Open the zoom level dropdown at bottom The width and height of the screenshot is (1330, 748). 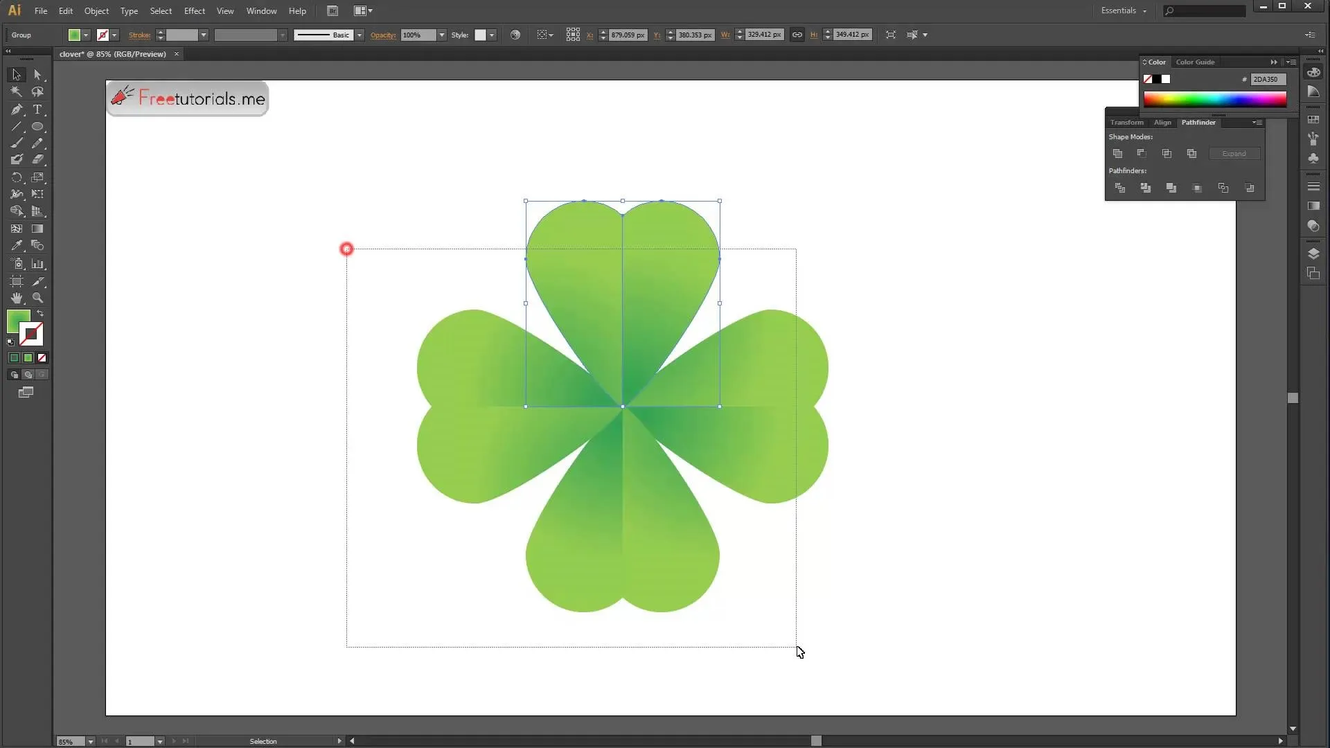90,742
